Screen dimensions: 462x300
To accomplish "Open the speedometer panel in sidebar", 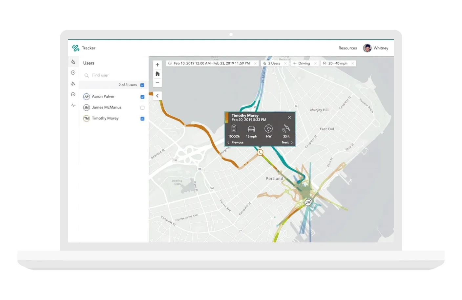I will [x=73, y=94].
